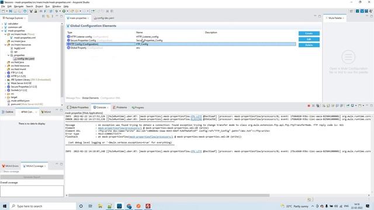Click the Pin Console icon

coord(348,106)
